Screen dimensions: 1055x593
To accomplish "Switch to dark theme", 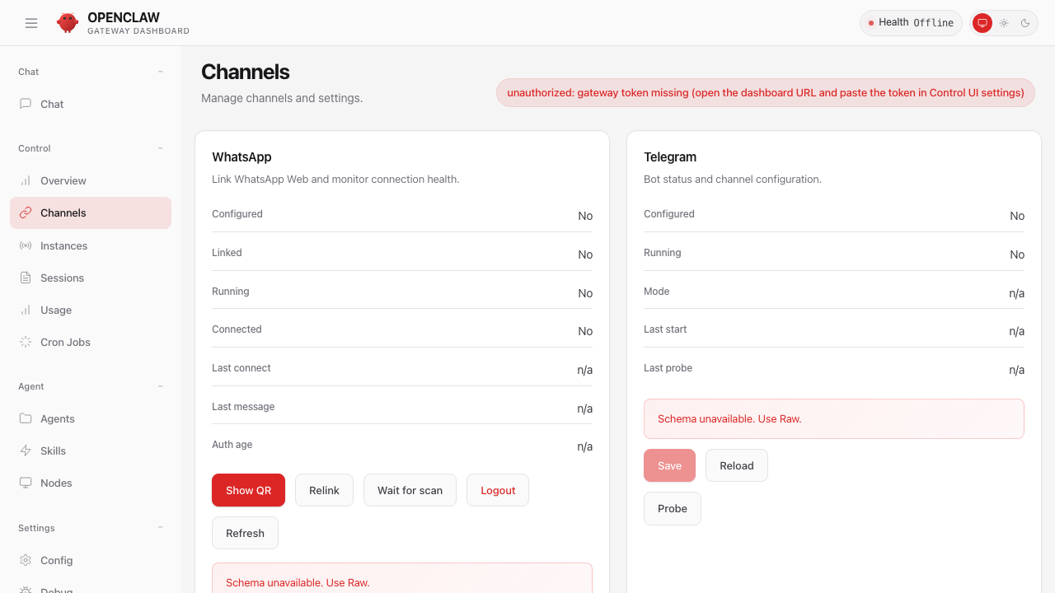I will point(1025,23).
